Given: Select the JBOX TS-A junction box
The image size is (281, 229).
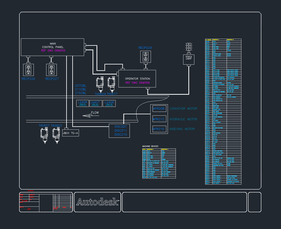Looking at the screenshot, I should coord(71,133).
